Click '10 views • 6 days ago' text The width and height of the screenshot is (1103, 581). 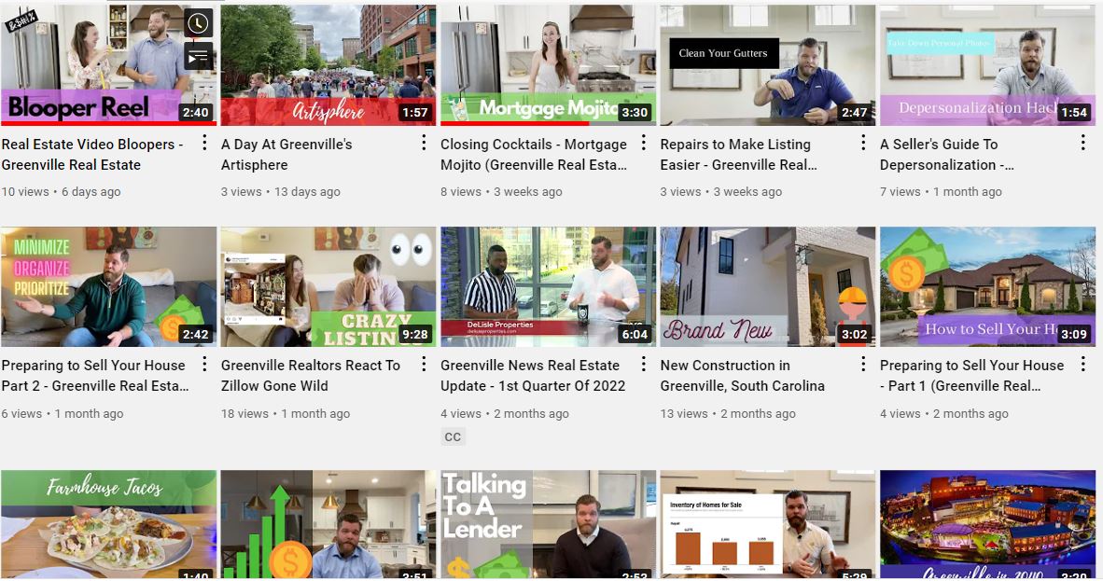click(x=62, y=191)
